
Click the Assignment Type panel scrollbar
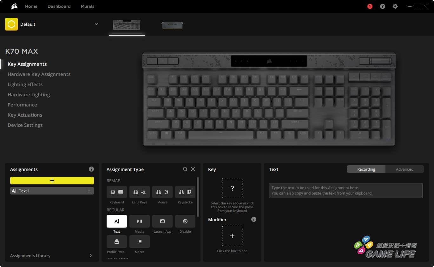[198, 197]
